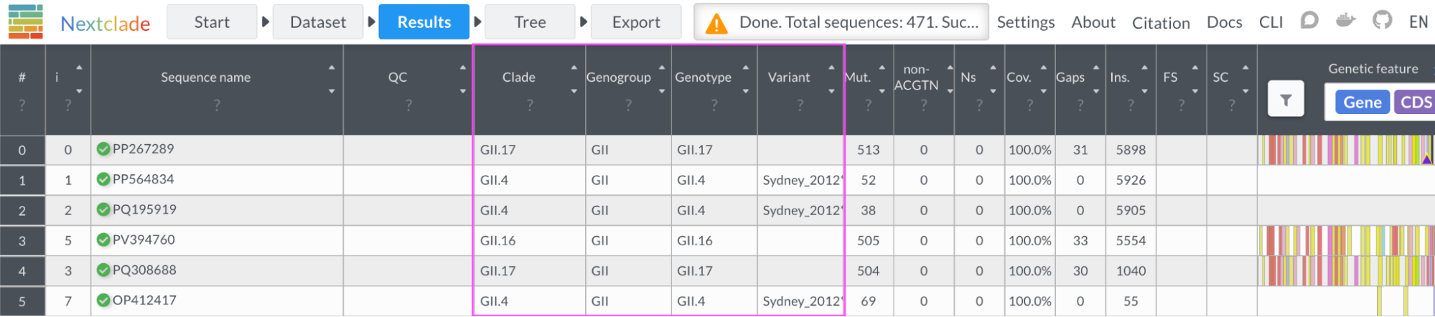Click the filter funnel button
Viewport: 1435px width, 317px height.
(x=1286, y=100)
